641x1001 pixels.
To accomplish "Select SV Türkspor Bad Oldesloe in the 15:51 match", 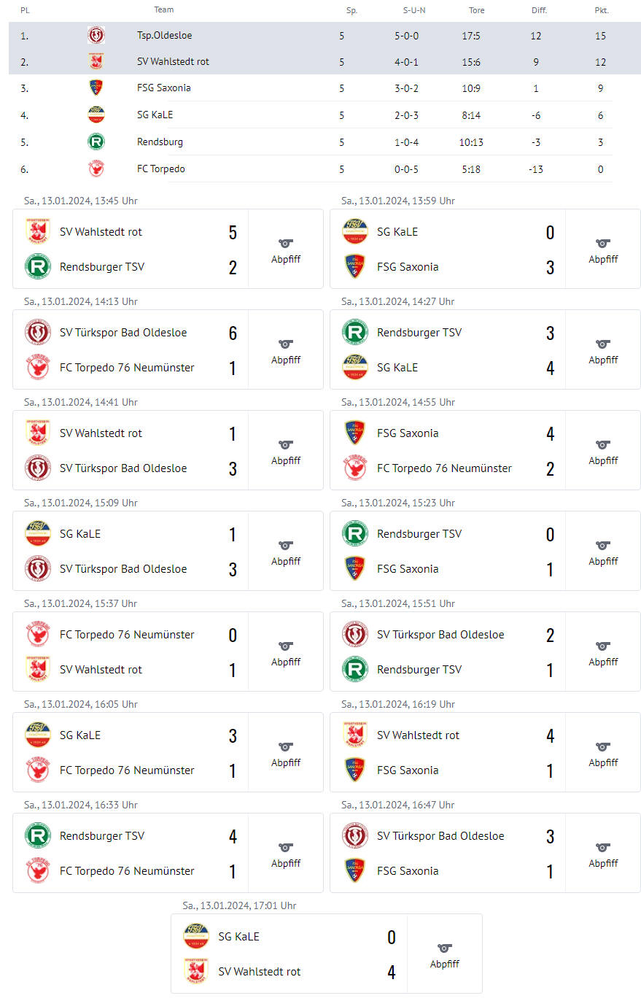I will [440, 635].
